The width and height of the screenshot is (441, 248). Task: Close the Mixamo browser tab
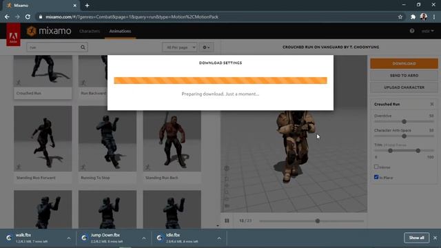pos(75,6)
